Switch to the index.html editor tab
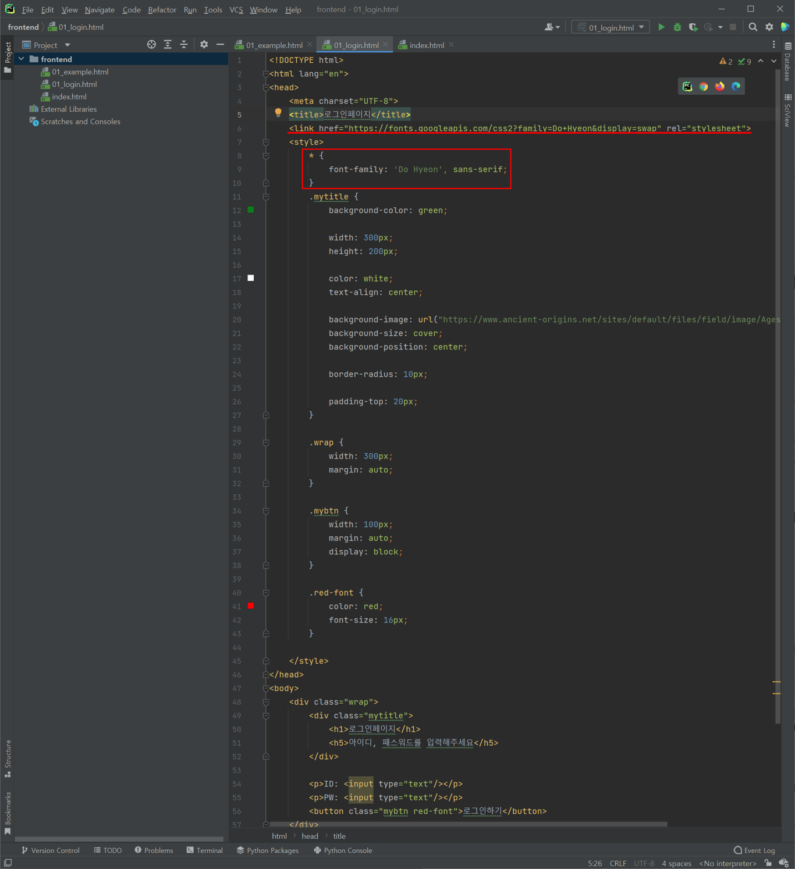The height and width of the screenshot is (869, 795). (426, 45)
